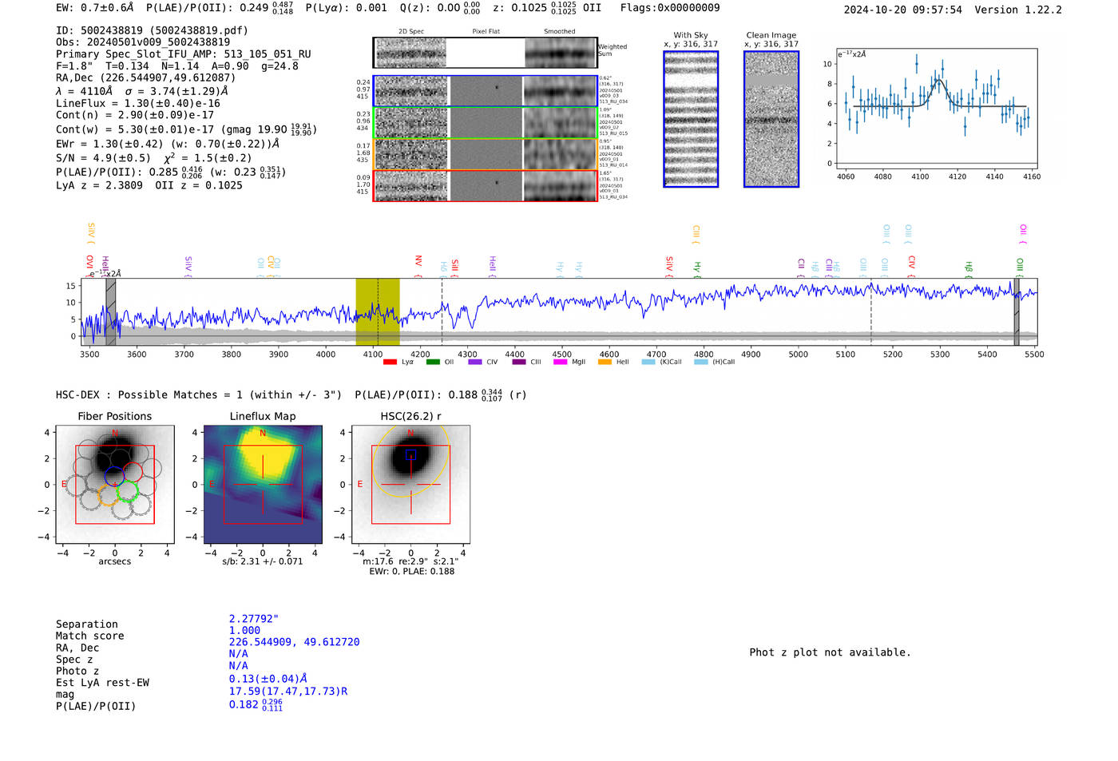
Task: Select the separation value 2.27792"
Action: click(254, 619)
